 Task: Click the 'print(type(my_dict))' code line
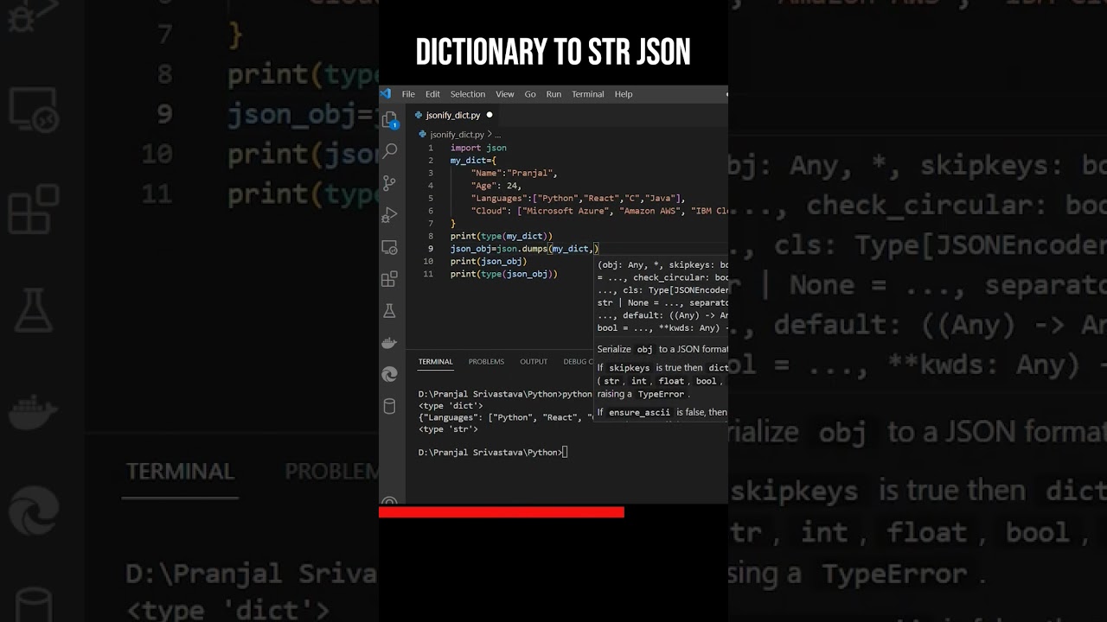(502, 236)
